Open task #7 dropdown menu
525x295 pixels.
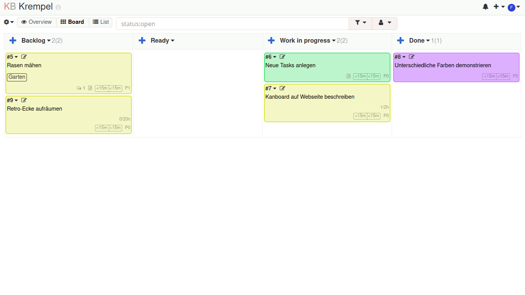pyautogui.click(x=274, y=89)
